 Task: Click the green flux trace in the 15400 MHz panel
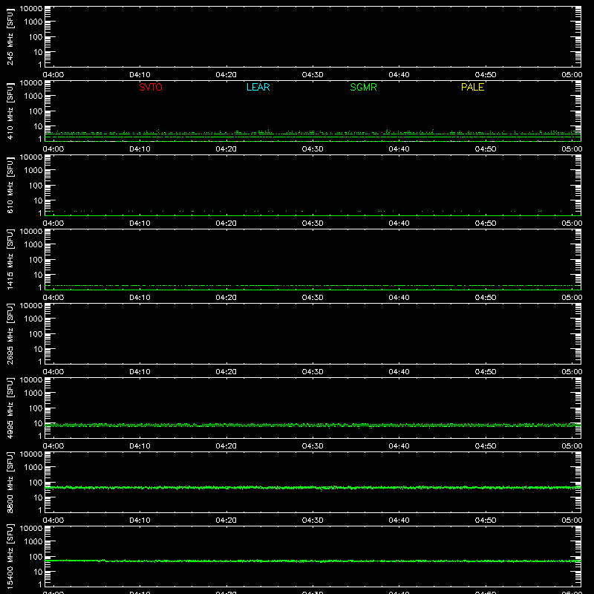click(313, 561)
